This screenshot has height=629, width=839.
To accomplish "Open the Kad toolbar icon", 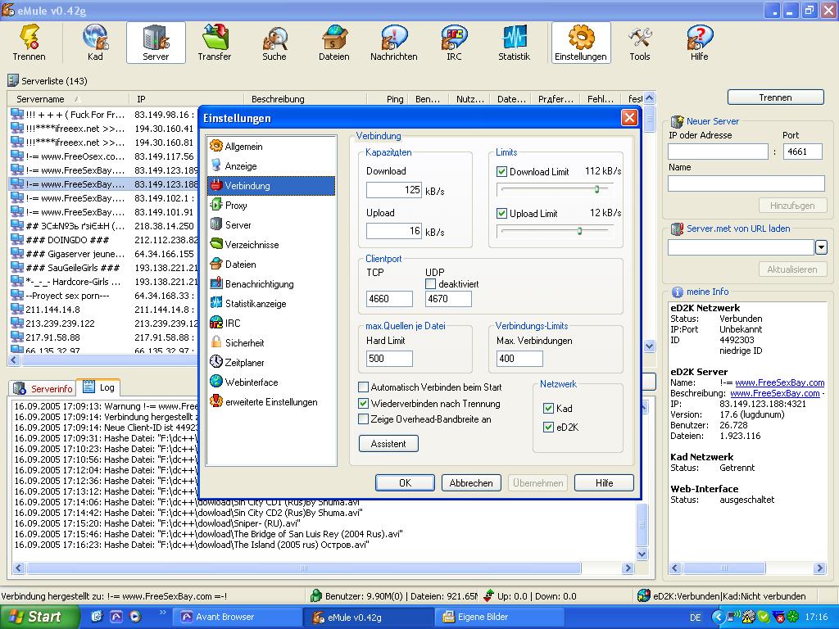I will coord(95,43).
